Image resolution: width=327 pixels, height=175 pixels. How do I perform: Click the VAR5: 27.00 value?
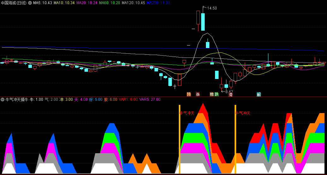pos(150,100)
